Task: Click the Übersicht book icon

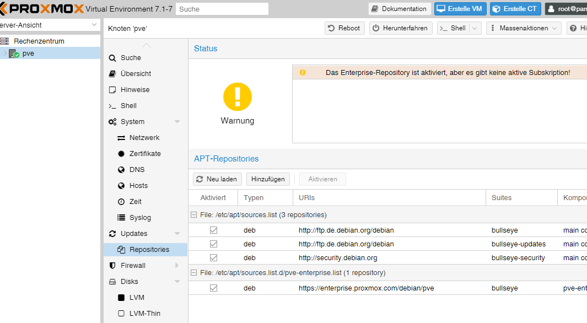Action: tap(112, 74)
